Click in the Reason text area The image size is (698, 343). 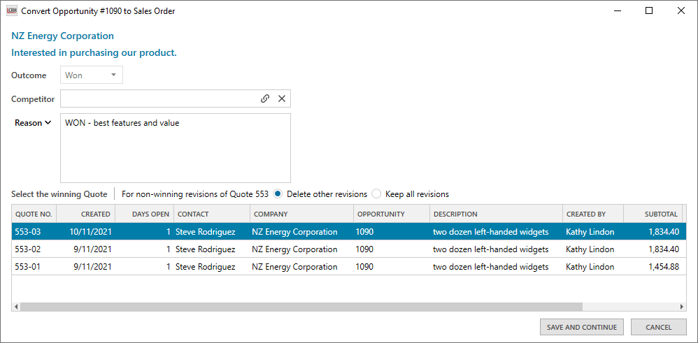click(176, 148)
